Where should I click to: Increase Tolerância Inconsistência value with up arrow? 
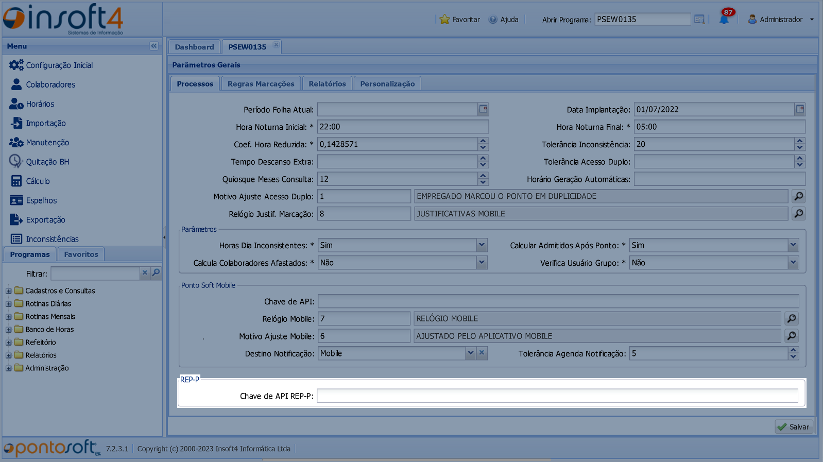click(x=799, y=141)
